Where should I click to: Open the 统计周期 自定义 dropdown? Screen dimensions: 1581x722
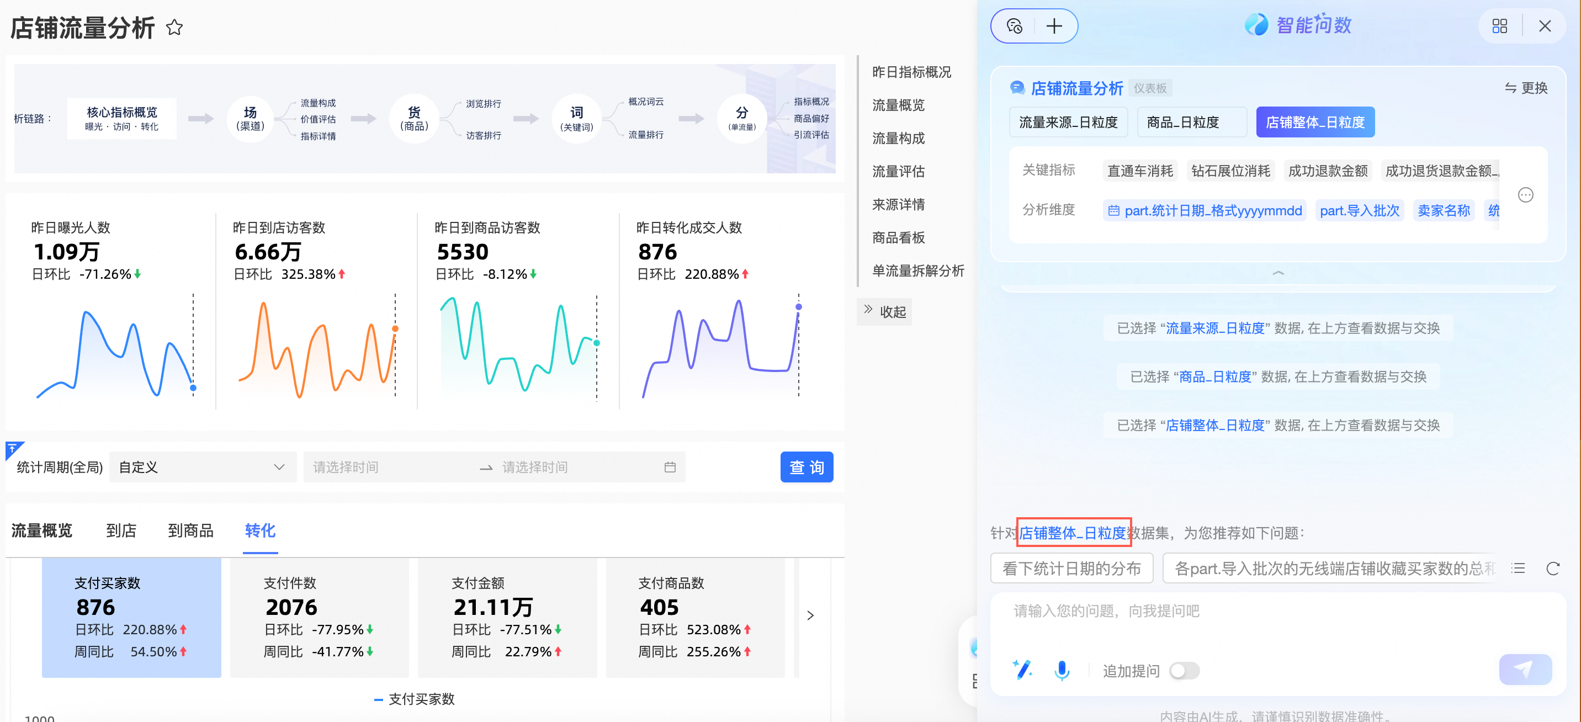pos(203,467)
